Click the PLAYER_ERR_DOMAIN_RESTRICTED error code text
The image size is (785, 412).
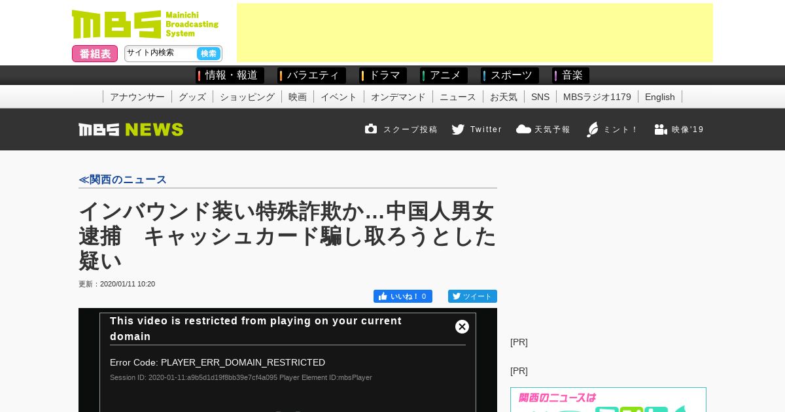(x=217, y=362)
